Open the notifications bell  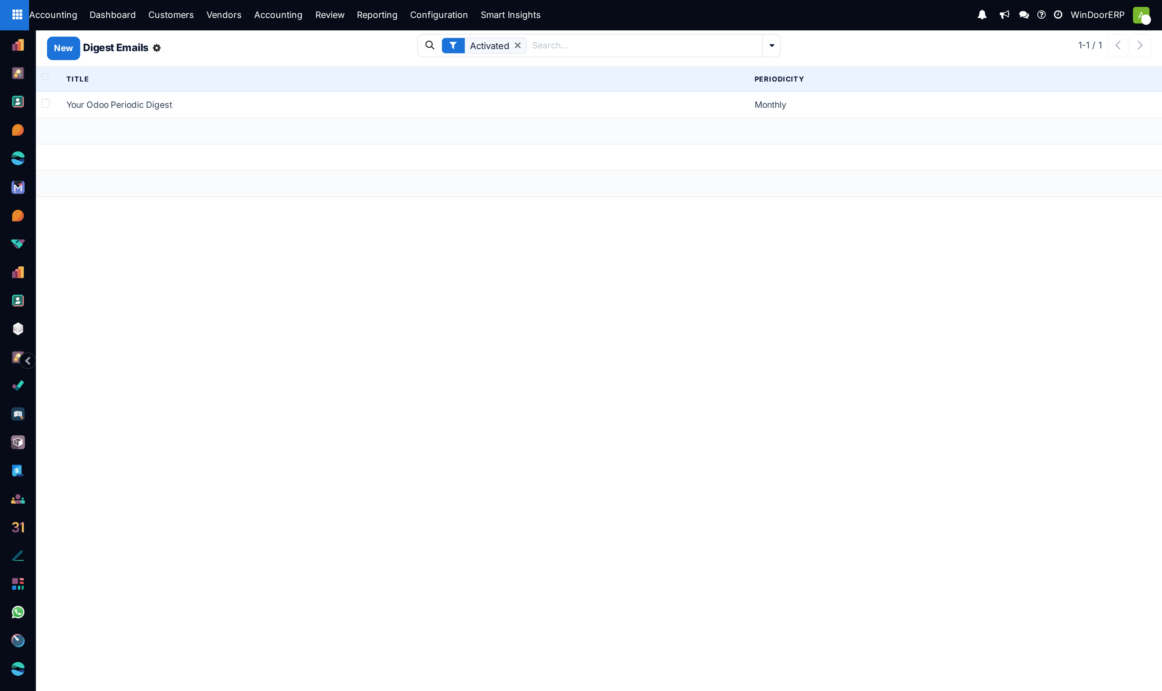pyautogui.click(x=982, y=15)
